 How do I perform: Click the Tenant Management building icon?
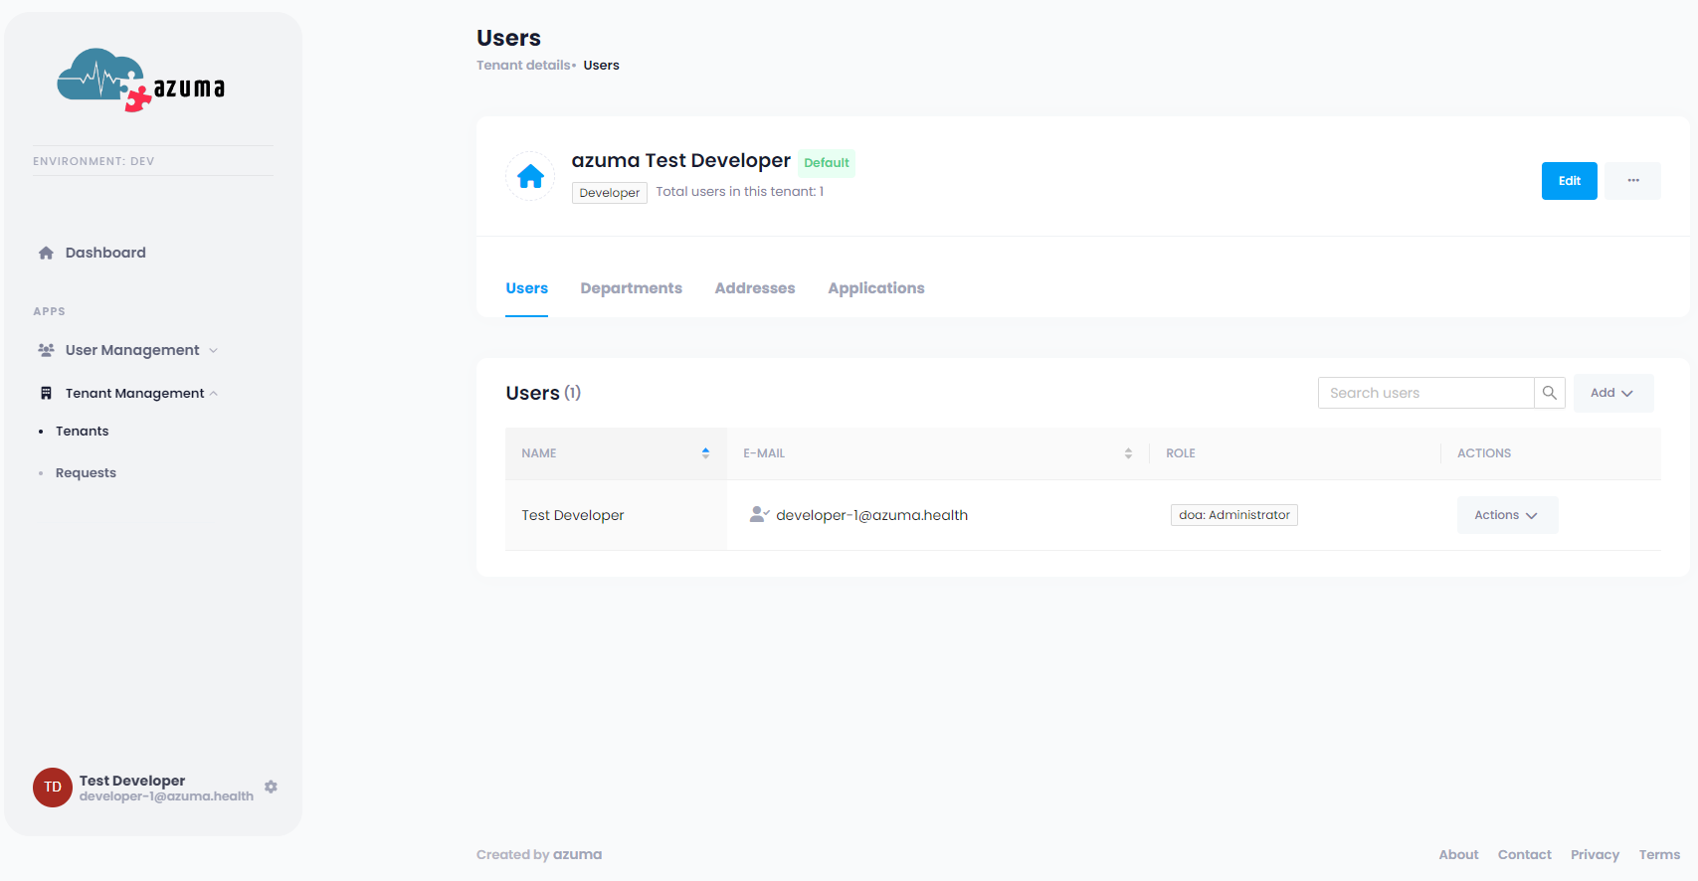click(x=46, y=393)
